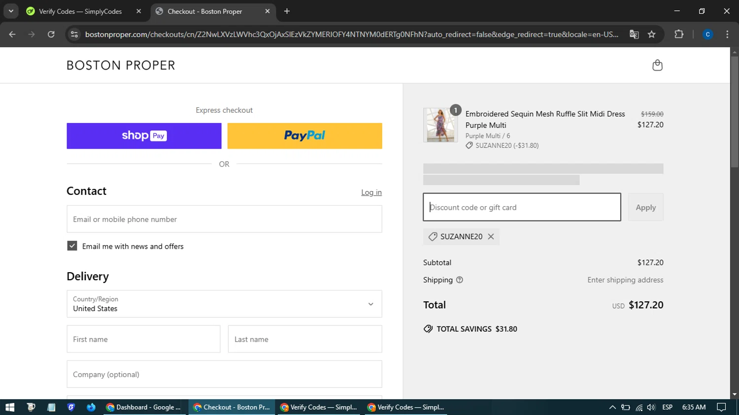Open the shopping bag cart icon
739x415 pixels.
(657, 65)
